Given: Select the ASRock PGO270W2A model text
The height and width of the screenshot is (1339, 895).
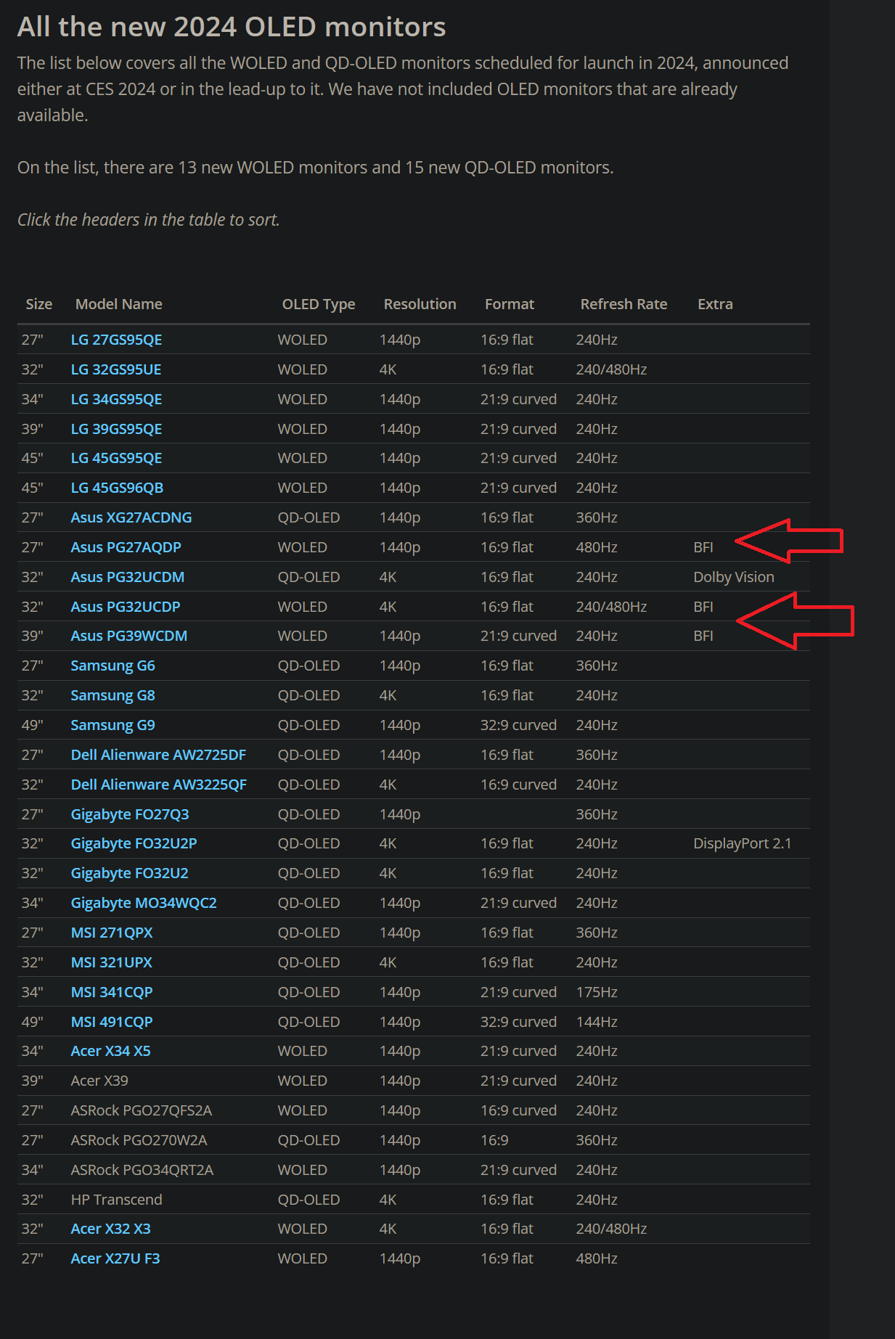Looking at the screenshot, I should coord(139,1140).
